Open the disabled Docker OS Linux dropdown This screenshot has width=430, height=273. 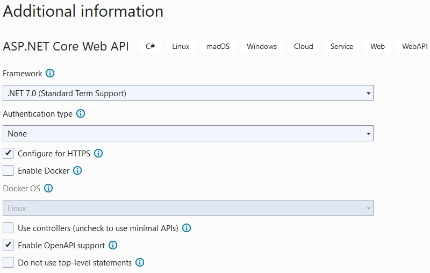pos(188,208)
